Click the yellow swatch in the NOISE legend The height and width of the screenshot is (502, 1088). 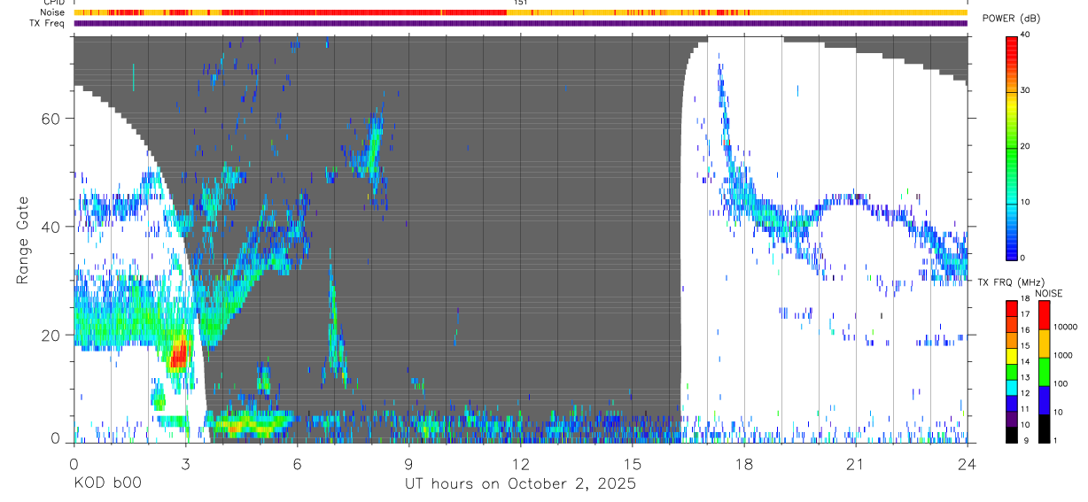click(x=1044, y=343)
